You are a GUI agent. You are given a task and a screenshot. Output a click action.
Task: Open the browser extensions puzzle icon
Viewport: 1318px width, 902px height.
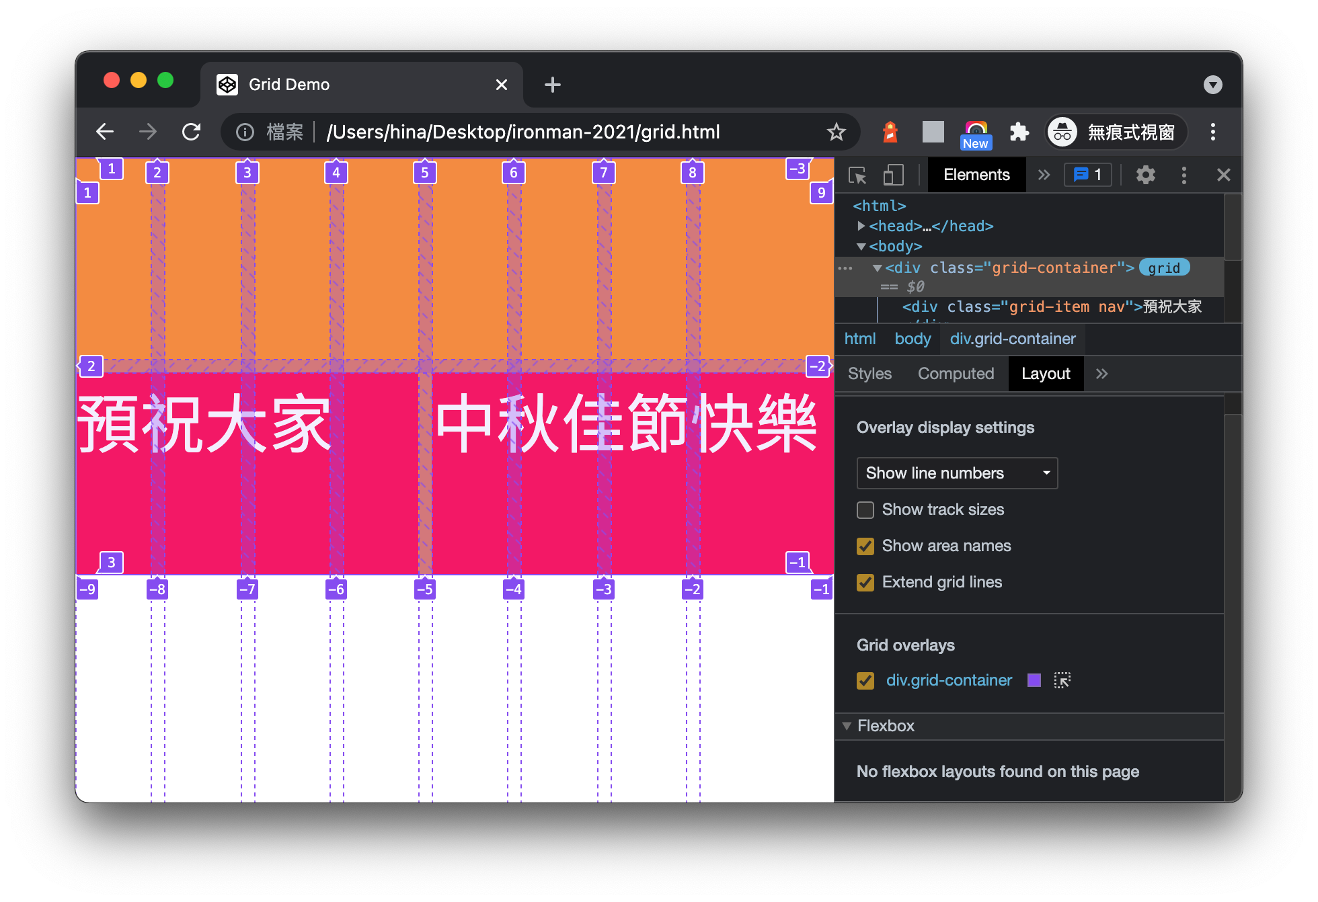[1019, 132]
